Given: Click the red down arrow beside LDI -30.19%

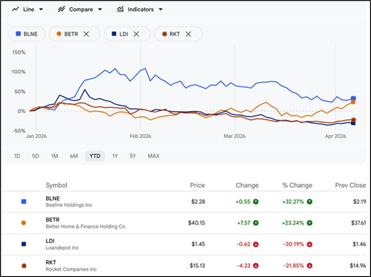Looking at the screenshot, I should pyautogui.click(x=310, y=244).
